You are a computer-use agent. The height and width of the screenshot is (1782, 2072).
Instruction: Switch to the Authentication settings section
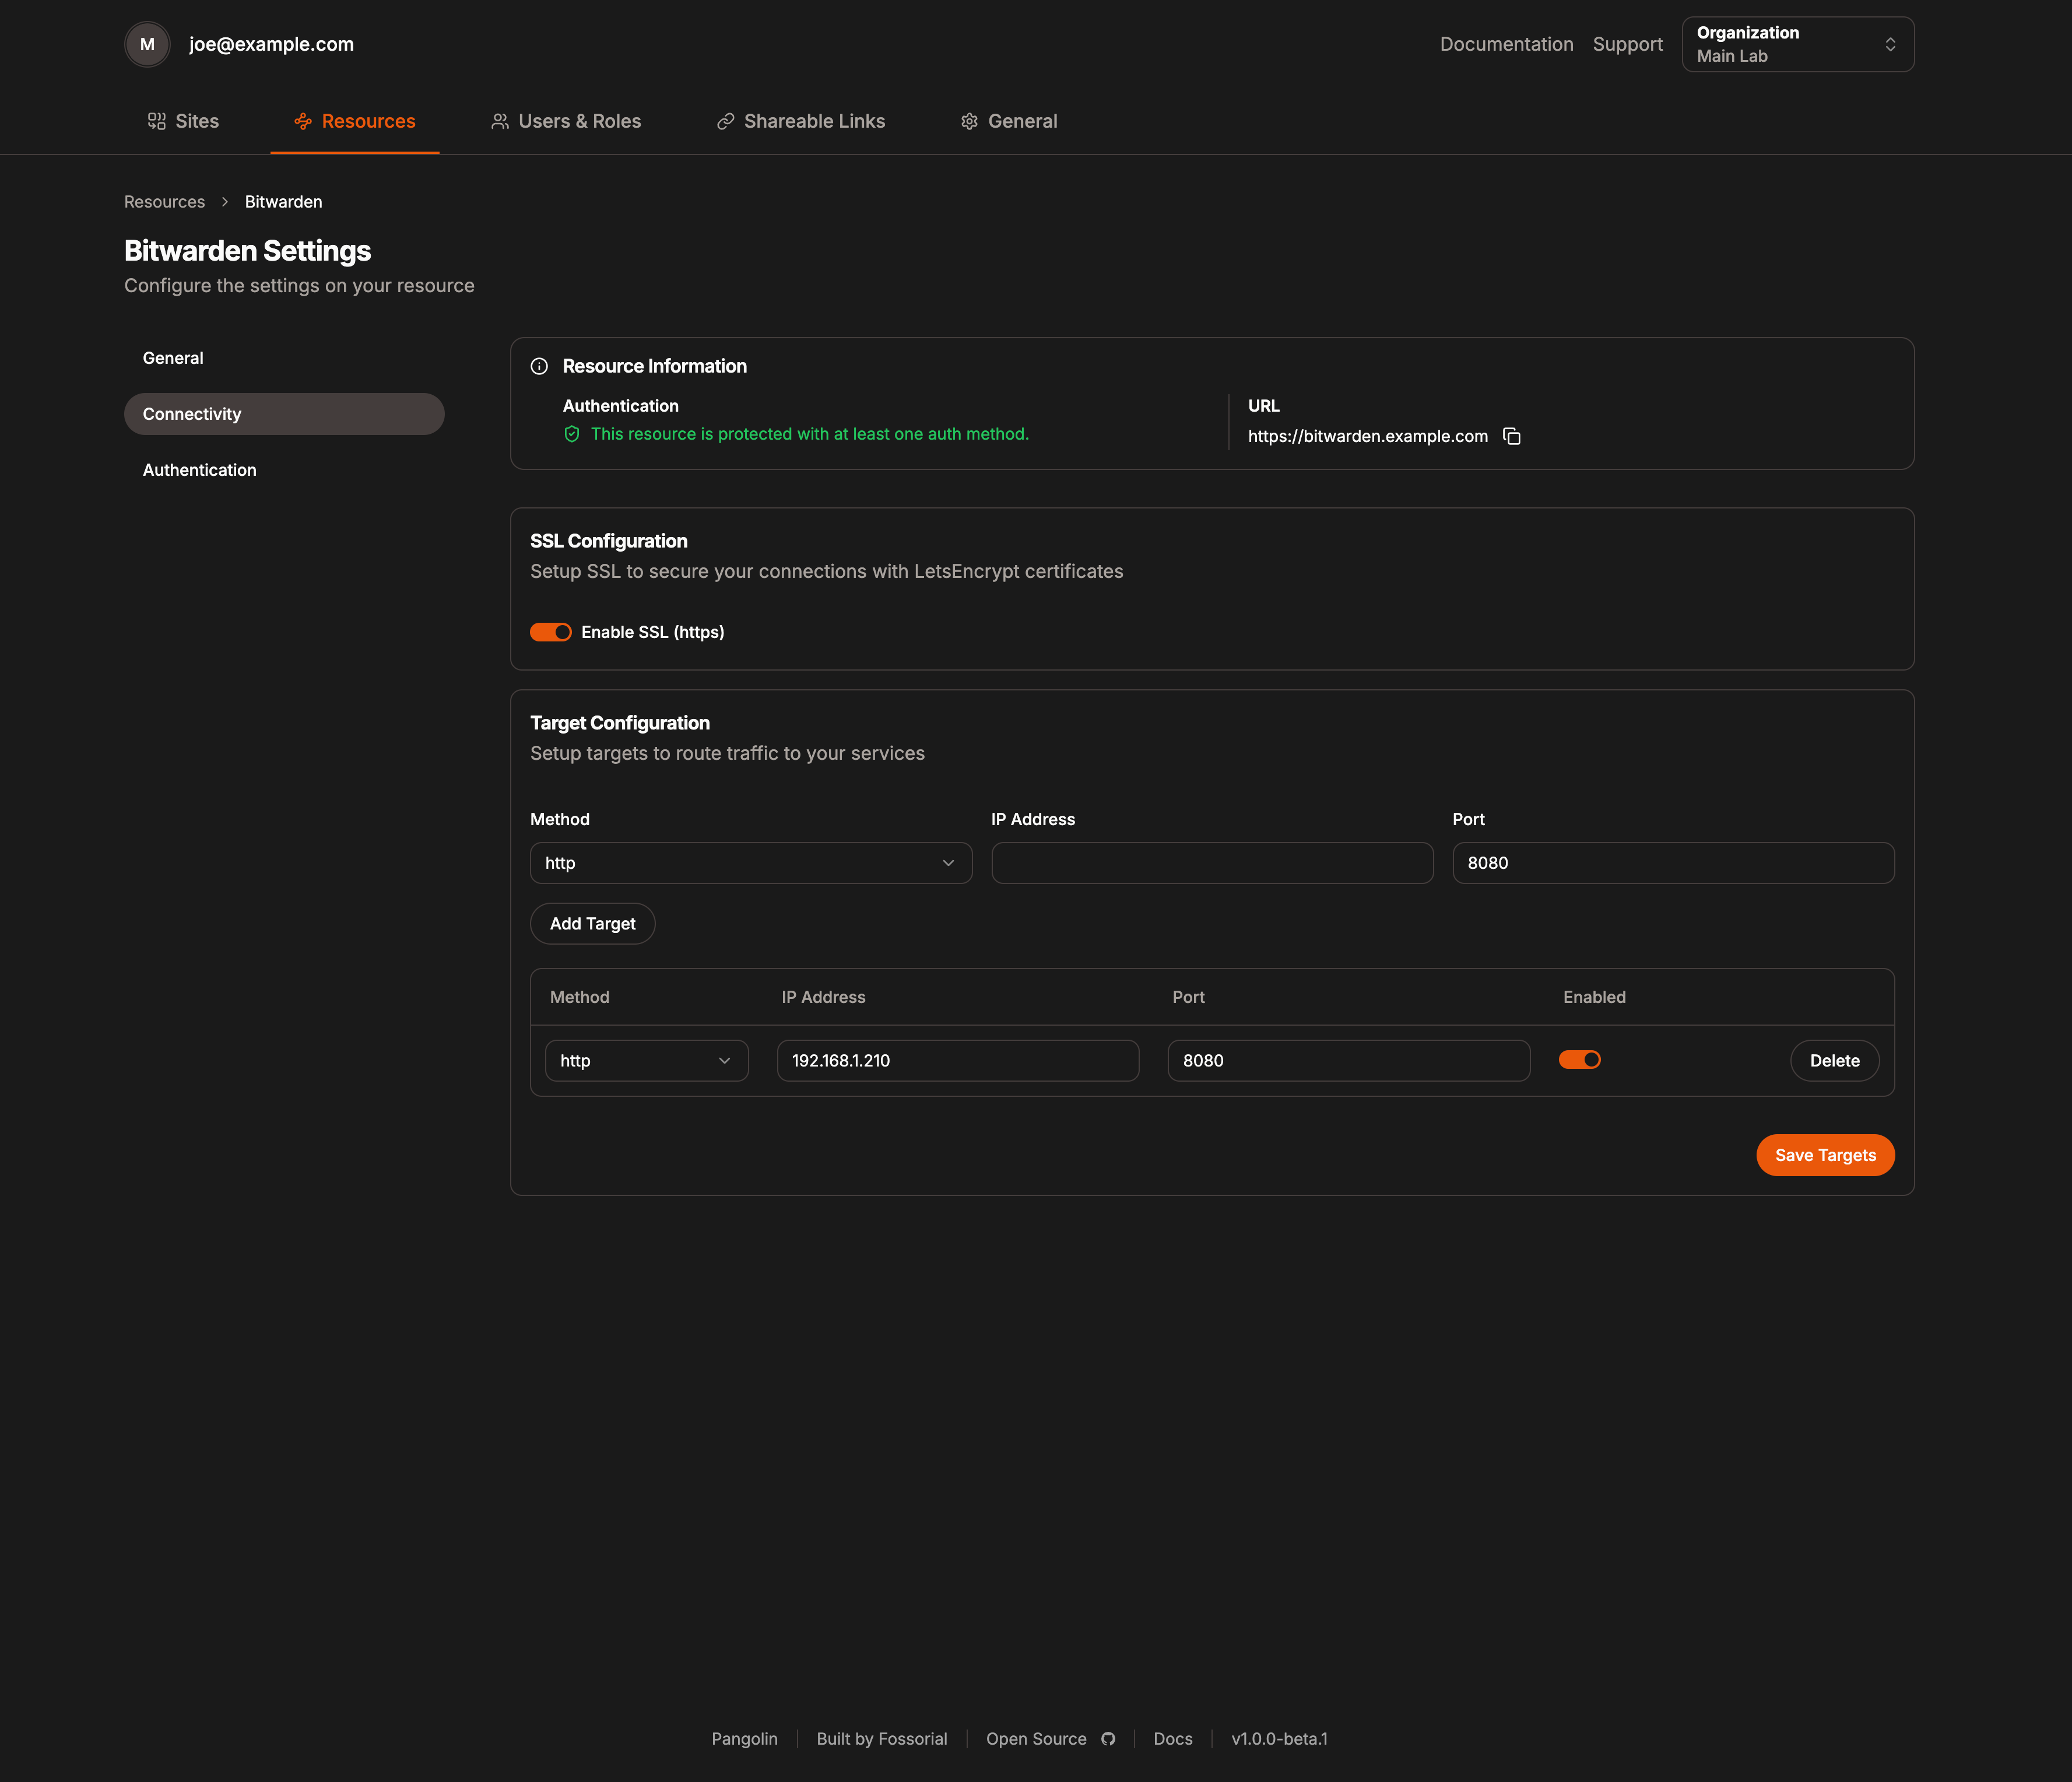[x=199, y=469]
